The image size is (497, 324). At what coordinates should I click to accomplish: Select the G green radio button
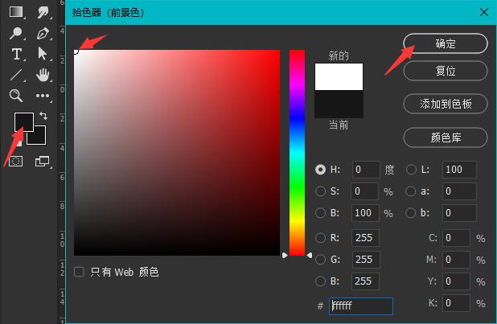tap(320, 260)
